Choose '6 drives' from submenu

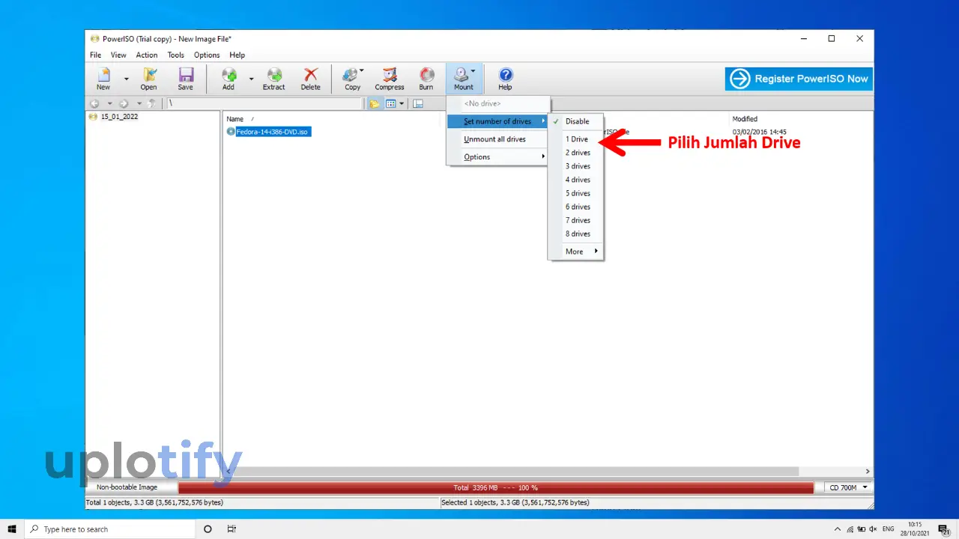[575, 207]
